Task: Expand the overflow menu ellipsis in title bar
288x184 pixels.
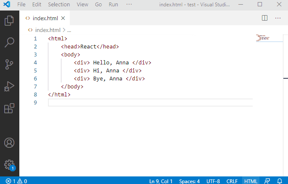Action: [x=129, y=4]
